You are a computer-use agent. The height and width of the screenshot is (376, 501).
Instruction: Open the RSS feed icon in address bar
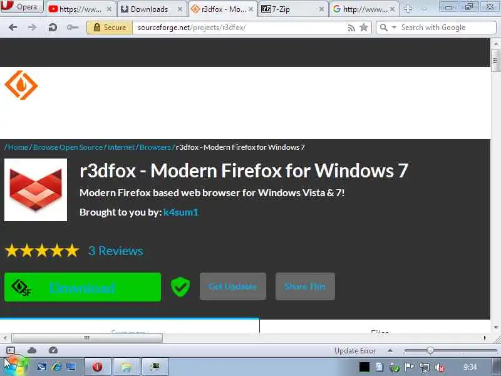click(x=351, y=28)
